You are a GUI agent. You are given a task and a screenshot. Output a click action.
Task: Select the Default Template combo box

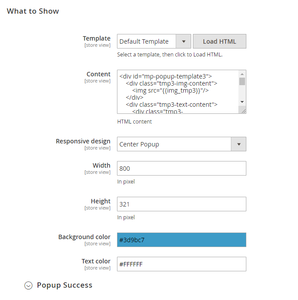pyautogui.click(x=147, y=41)
